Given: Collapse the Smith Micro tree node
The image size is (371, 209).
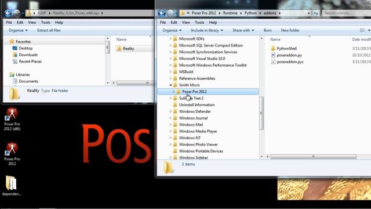Looking at the screenshot, I should [170, 85].
